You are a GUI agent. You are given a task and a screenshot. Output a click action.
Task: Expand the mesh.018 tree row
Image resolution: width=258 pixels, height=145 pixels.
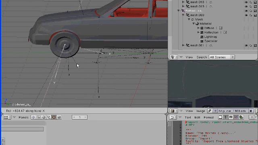pyautogui.click(x=183, y=2)
